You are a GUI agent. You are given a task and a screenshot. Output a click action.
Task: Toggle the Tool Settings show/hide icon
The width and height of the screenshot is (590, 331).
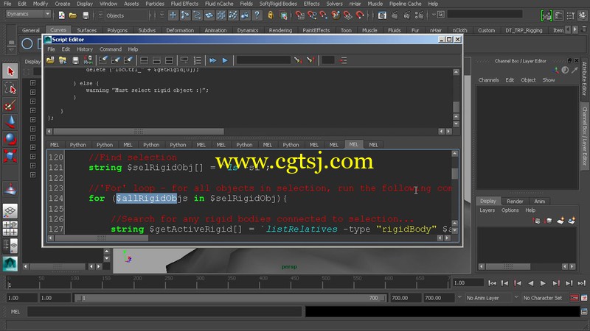571,15
